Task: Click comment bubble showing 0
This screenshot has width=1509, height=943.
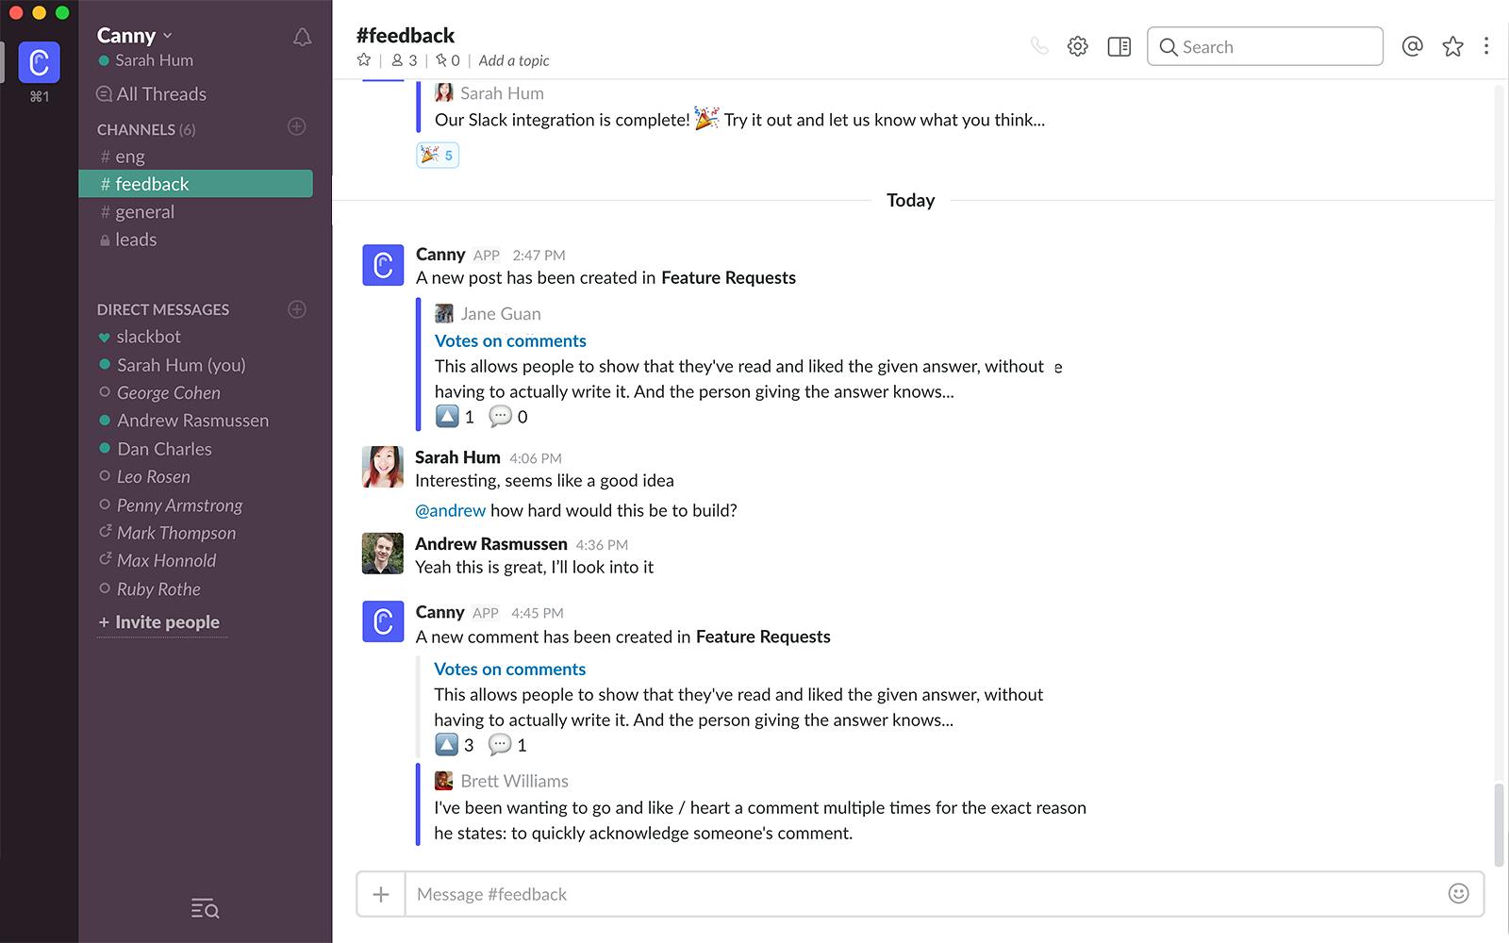Action: [x=500, y=416]
